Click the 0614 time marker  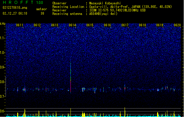[72, 25]
